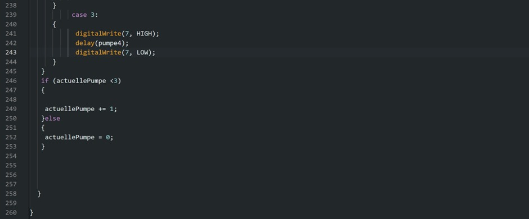The width and height of the screenshot is (529, 219).
Task: Click the 'else' keyword on line 250
Action: tap(53, 118)
